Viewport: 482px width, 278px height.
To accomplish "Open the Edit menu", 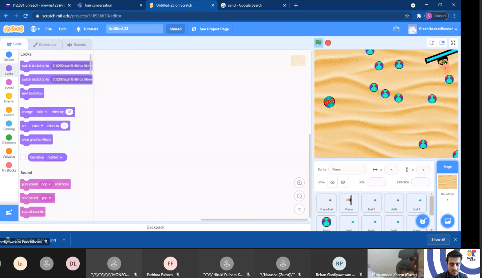I will 62,29.
